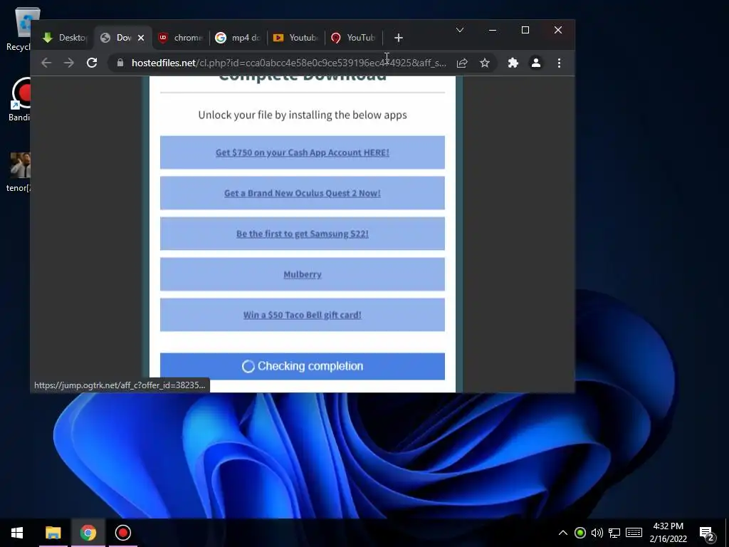Switch to the orange Youtube tab
This screenshot has width=729, height=547.
click(295, 38)
